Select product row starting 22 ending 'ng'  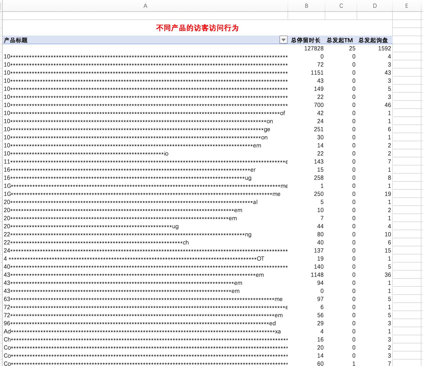click(145, 234)
